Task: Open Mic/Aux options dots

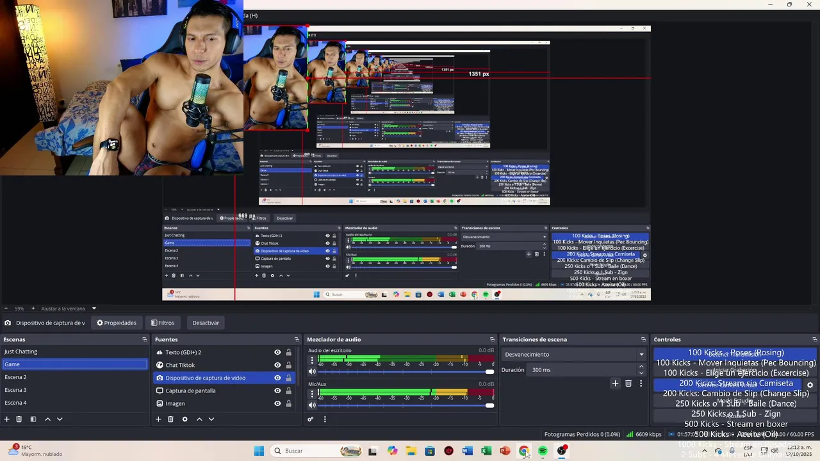Action: [x=312, y=394]
